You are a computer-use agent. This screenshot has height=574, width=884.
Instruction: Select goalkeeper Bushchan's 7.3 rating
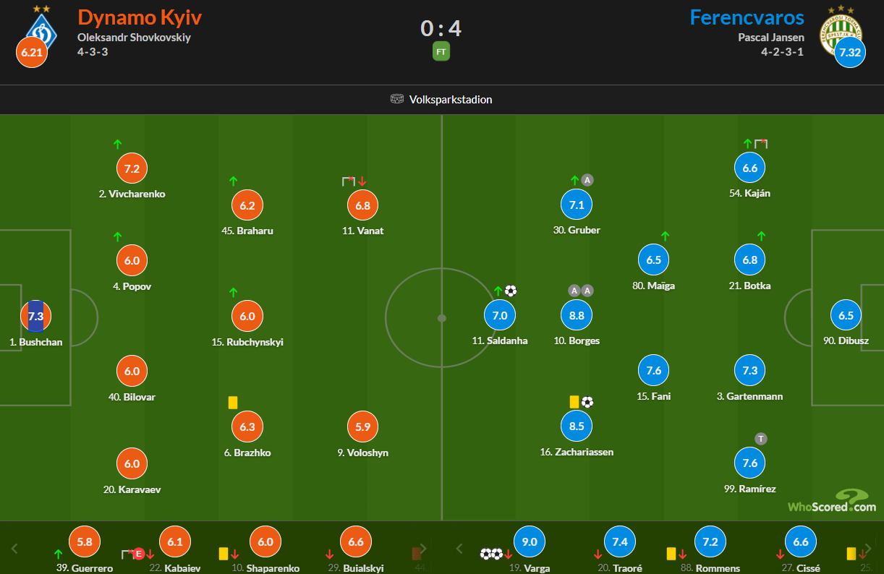(36, 316)
